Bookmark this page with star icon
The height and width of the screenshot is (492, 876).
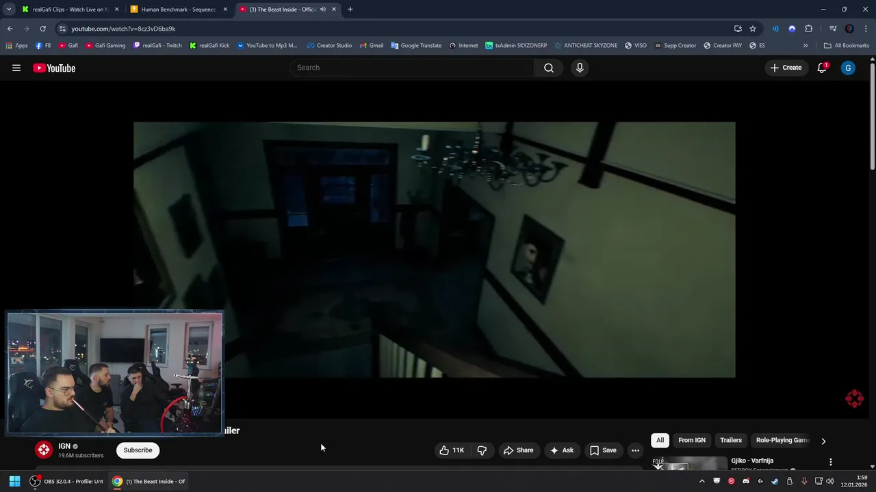tap(753, 29)
